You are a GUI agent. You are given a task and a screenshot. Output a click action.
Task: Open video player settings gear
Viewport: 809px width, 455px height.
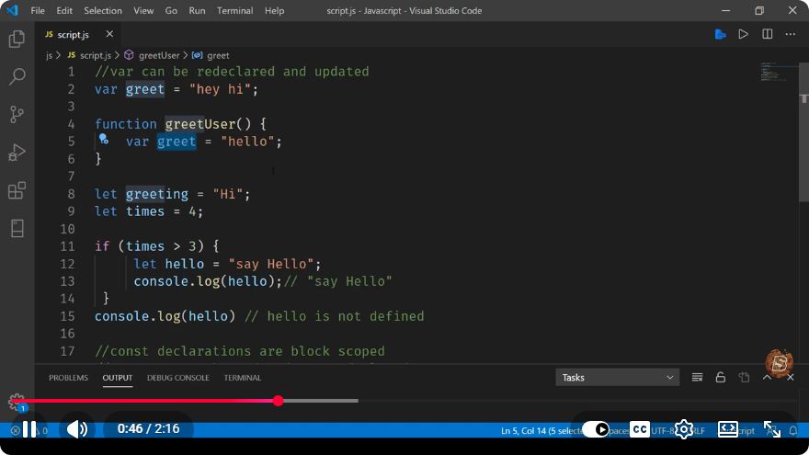coord(684,429)
